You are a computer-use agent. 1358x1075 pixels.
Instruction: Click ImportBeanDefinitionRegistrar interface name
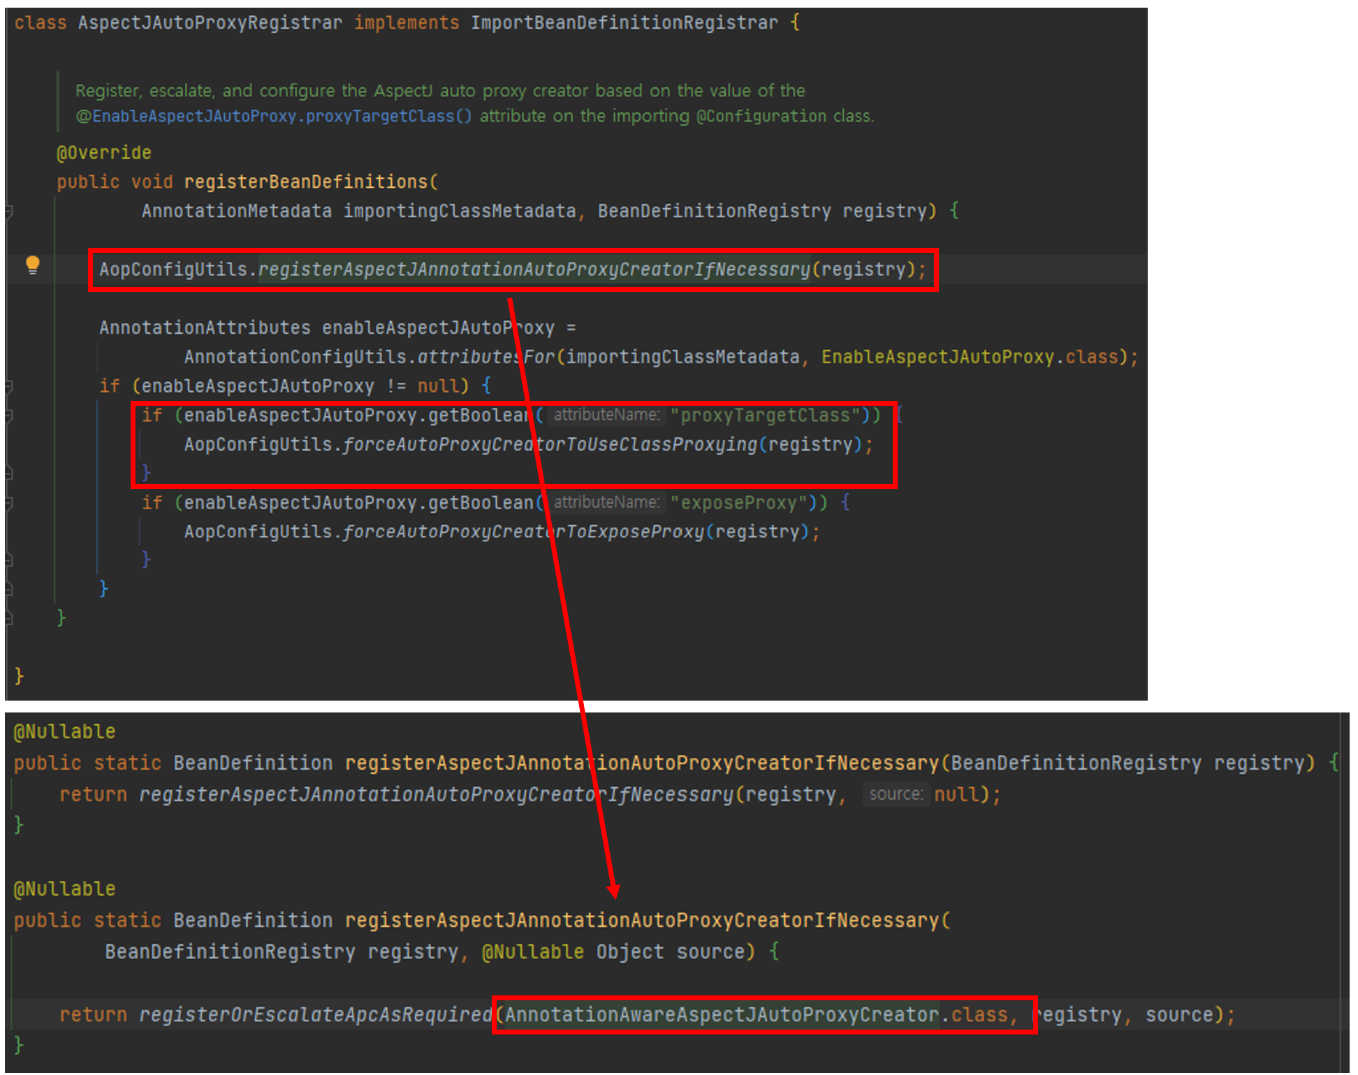624,23
